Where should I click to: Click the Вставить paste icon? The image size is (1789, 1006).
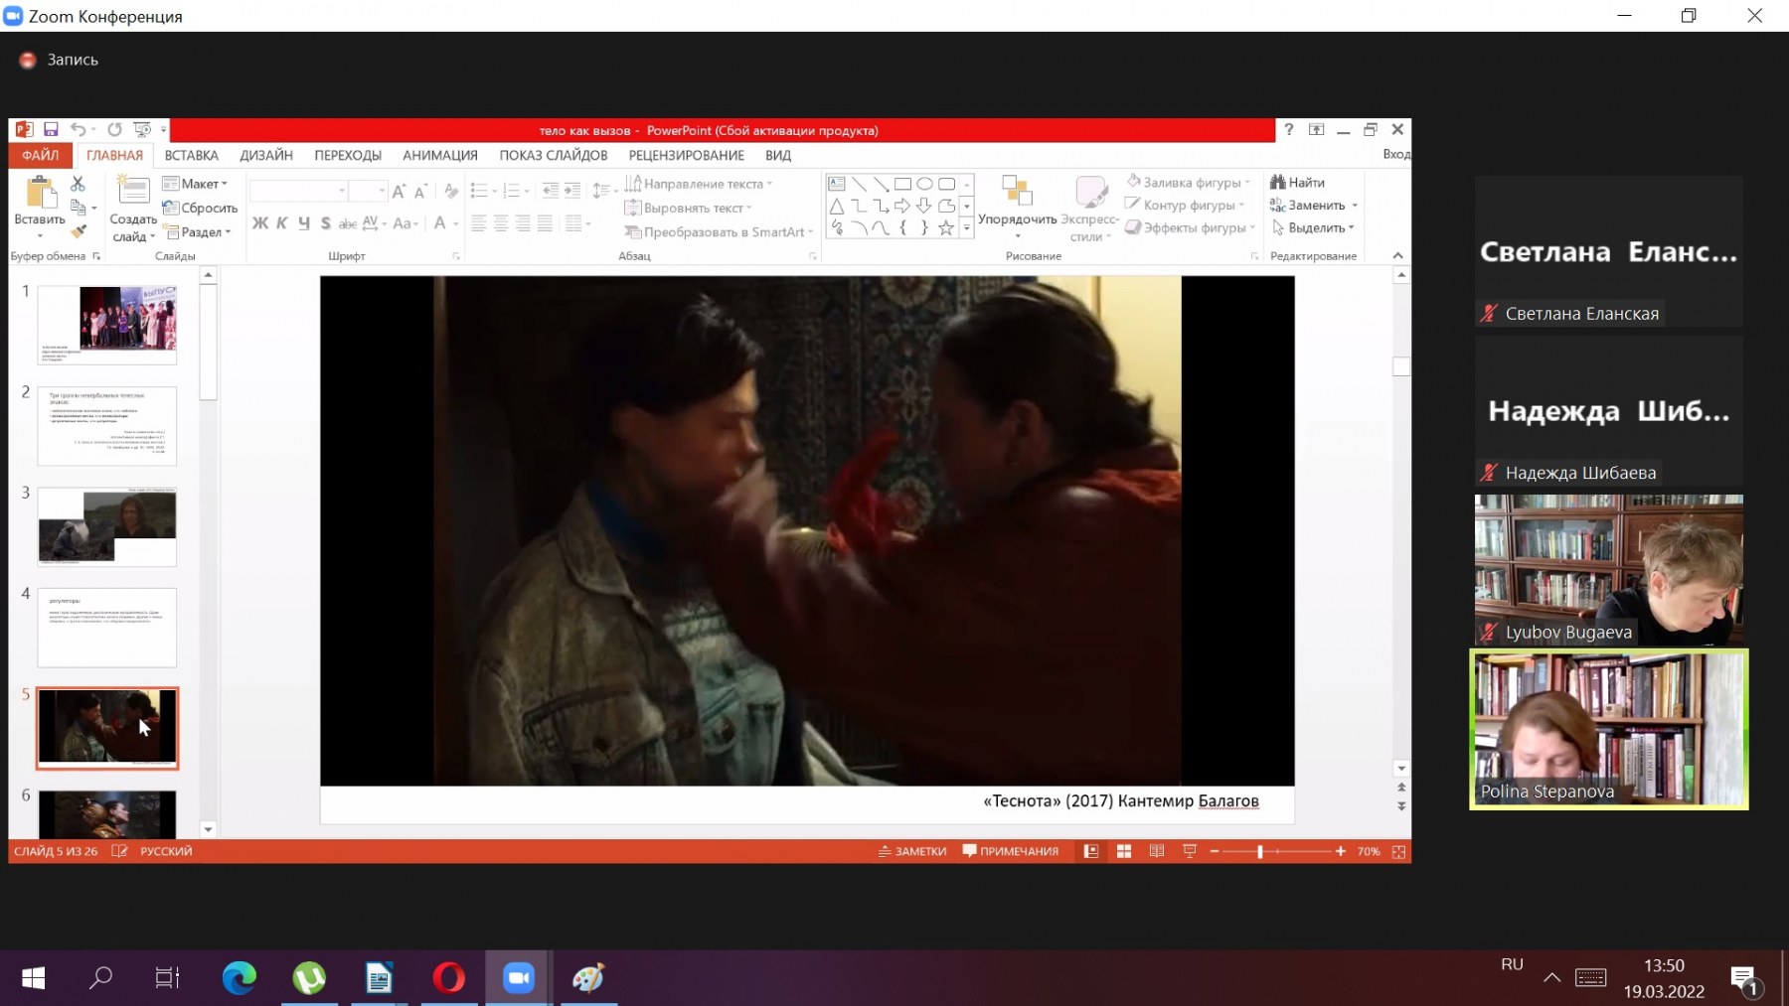[x=40, y=192]
